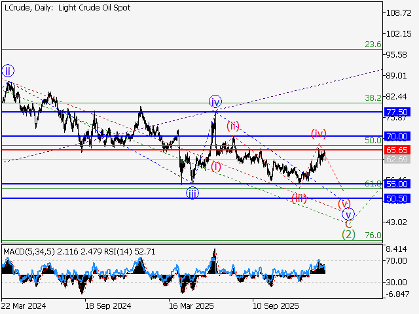Click the circled blue wave ii label
The image size is (419, 314).
[7, 71]
